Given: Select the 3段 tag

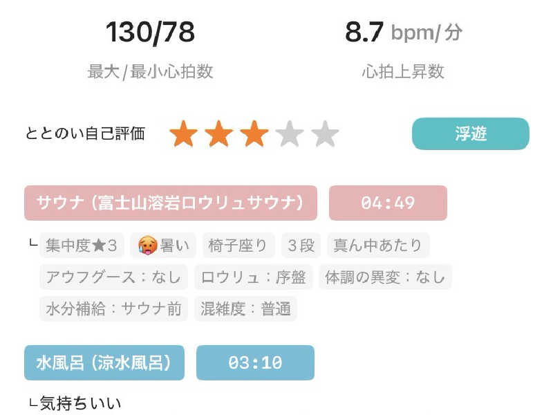Looking at the screenshot, I should 301,246.
